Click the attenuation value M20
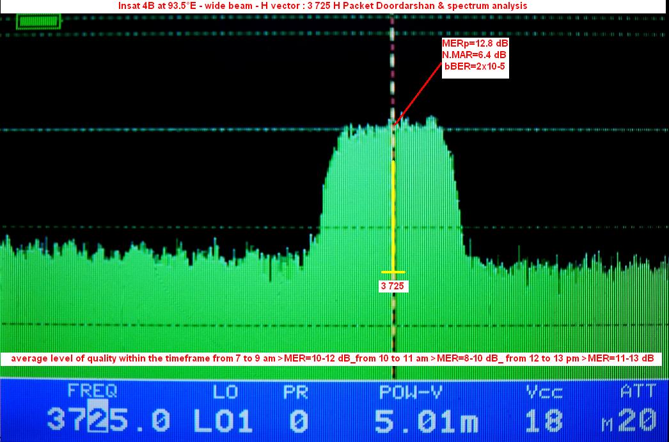This screenshot has height=442, width=669. point(629,420)
